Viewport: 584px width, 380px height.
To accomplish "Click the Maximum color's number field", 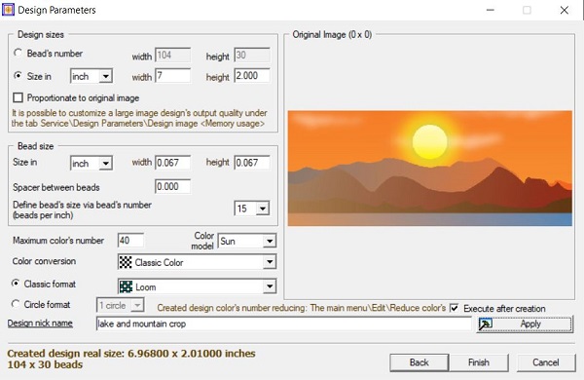I will coord(130,240).
